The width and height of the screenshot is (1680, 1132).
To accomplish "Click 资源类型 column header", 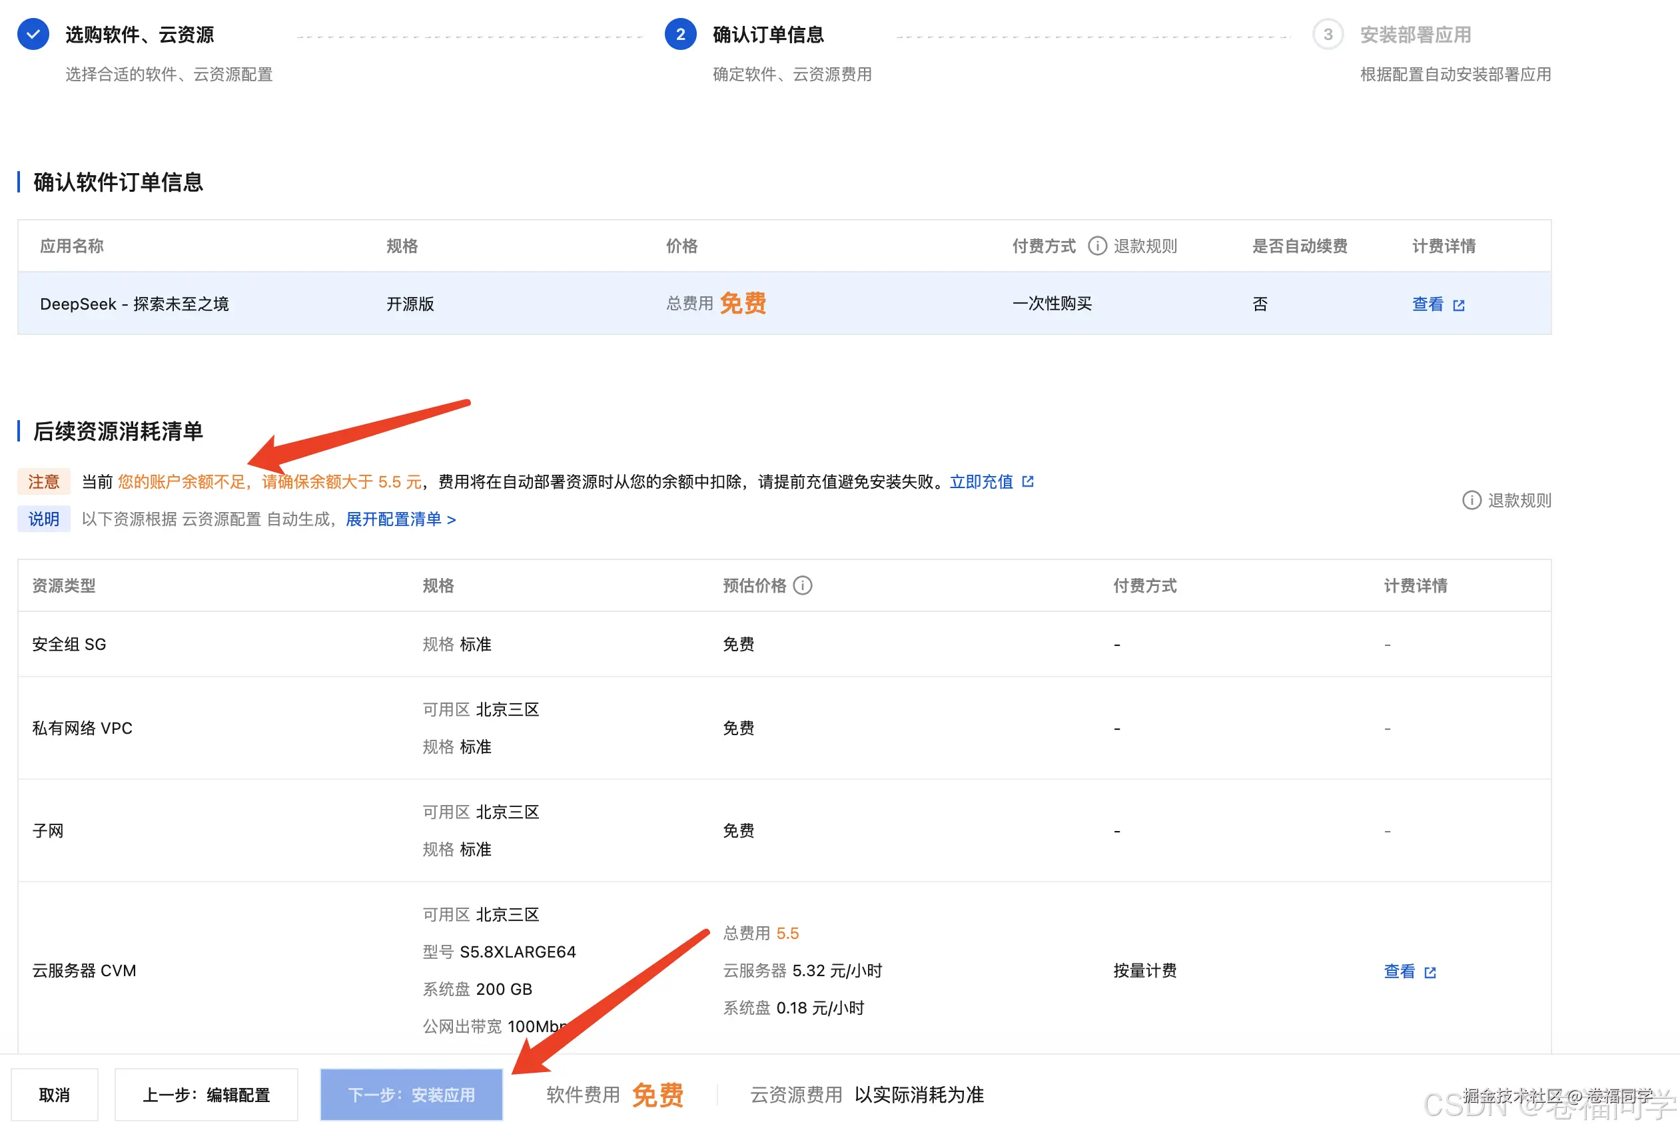I will point(63,585).
